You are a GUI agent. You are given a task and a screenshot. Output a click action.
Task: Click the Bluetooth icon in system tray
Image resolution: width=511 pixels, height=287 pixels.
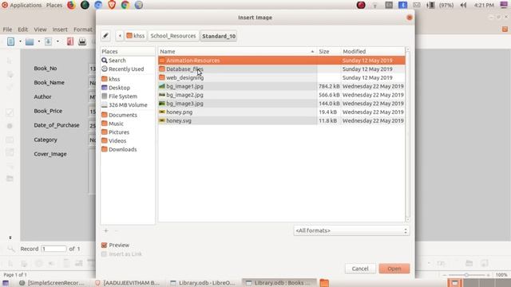[x=402, y=6]
